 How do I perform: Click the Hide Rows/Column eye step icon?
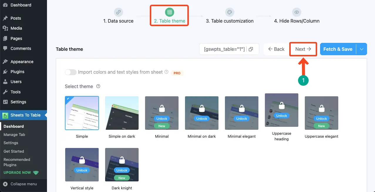click(297, 12)
